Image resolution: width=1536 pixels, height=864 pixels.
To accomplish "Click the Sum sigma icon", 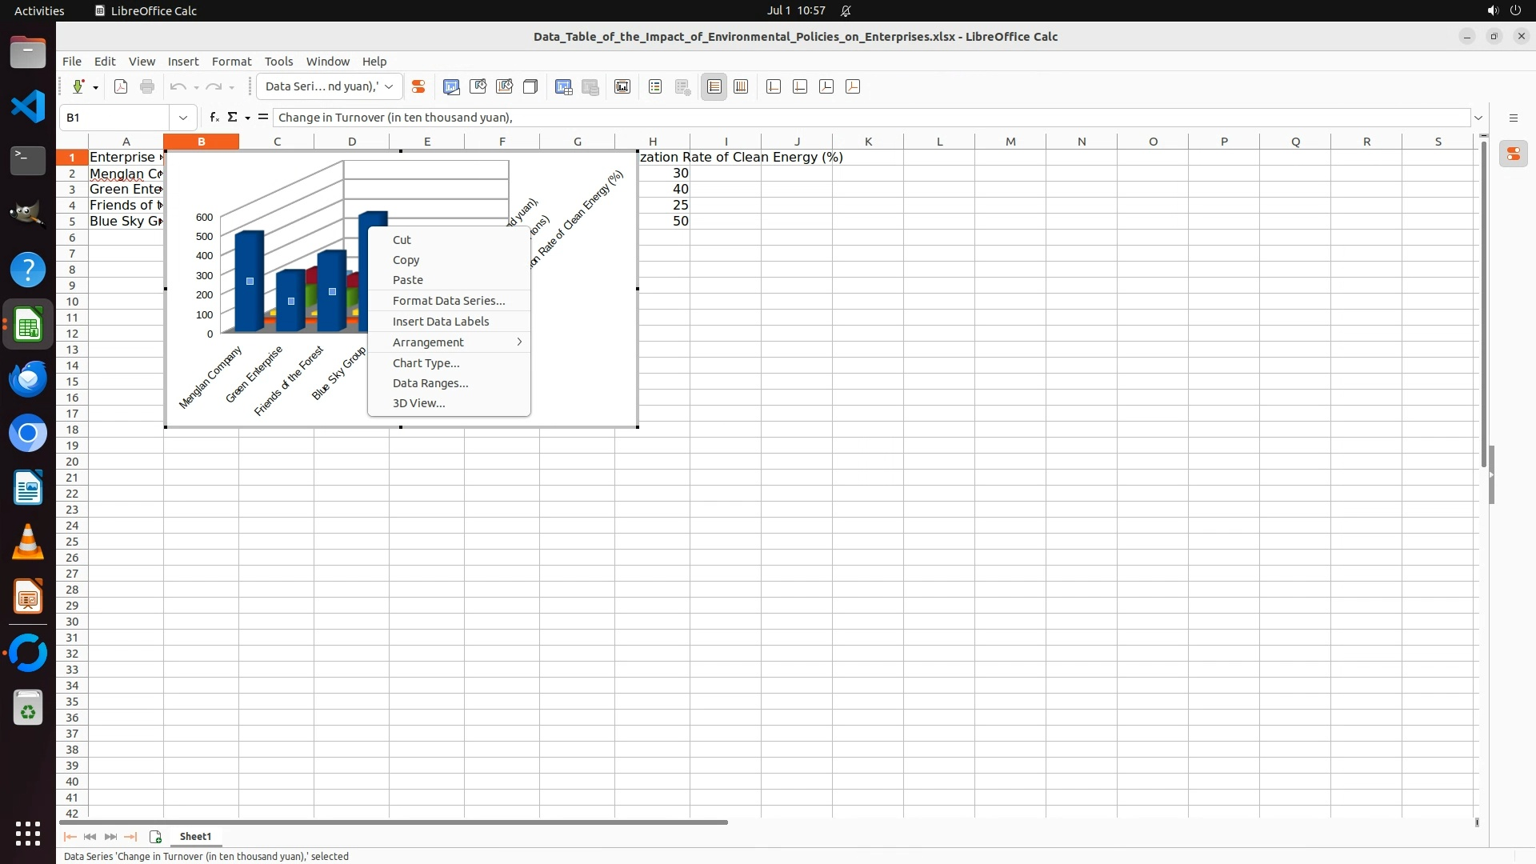I will click(x=232, y=117).
